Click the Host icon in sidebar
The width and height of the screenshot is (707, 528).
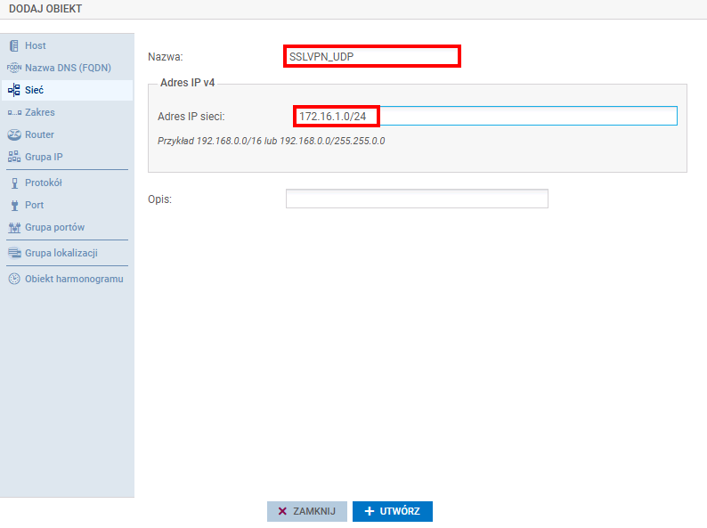coord(14,45)
